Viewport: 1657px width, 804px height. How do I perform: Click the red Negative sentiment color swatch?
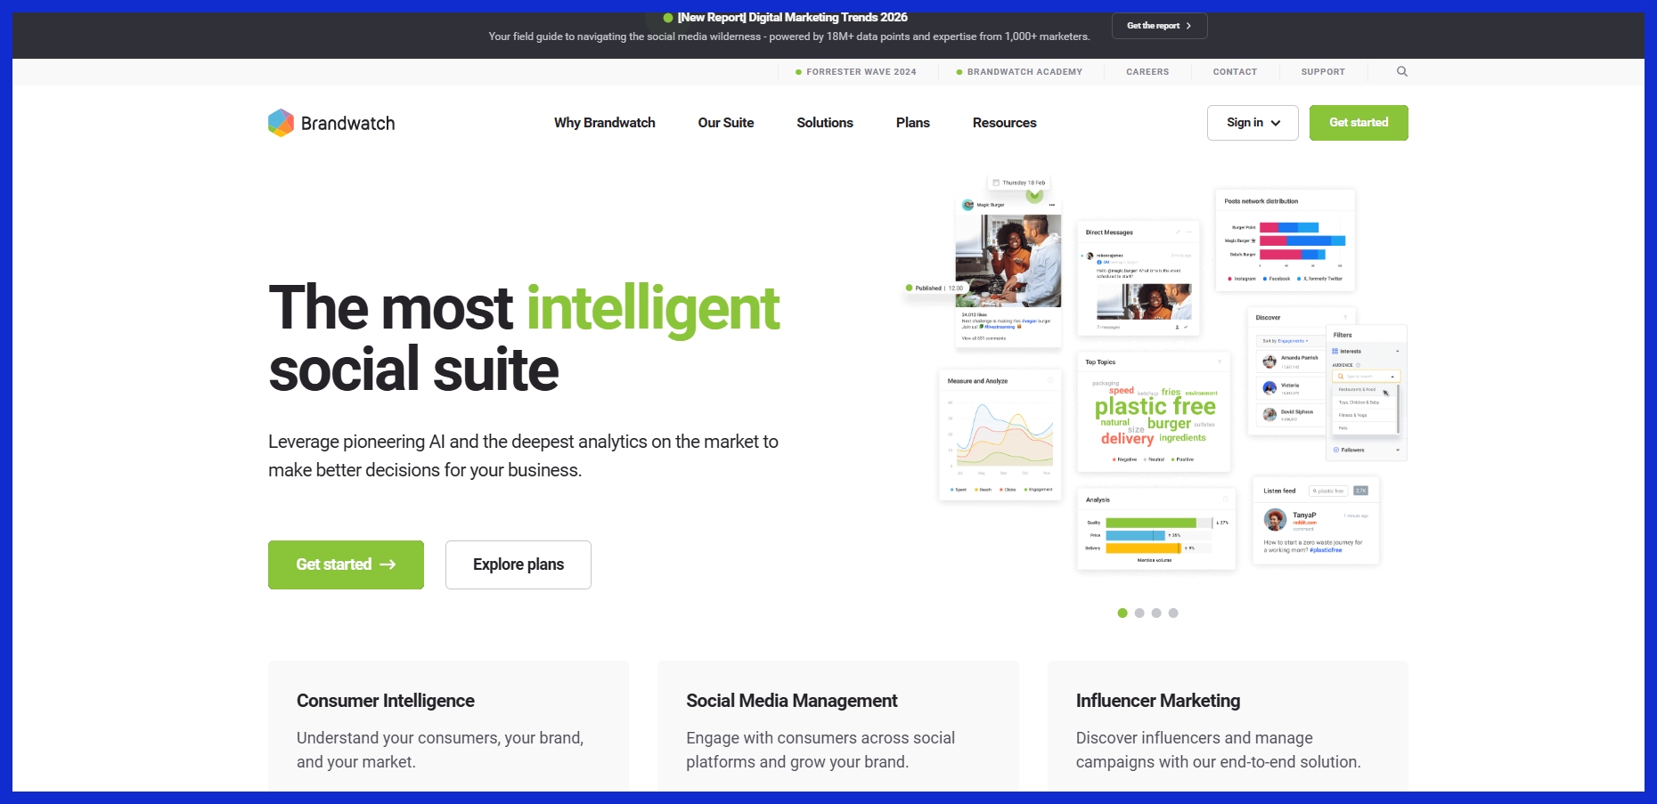(x=1114, y=459)
